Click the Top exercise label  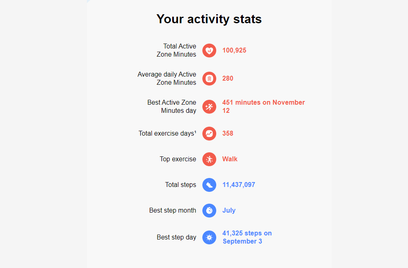(178, 159)
